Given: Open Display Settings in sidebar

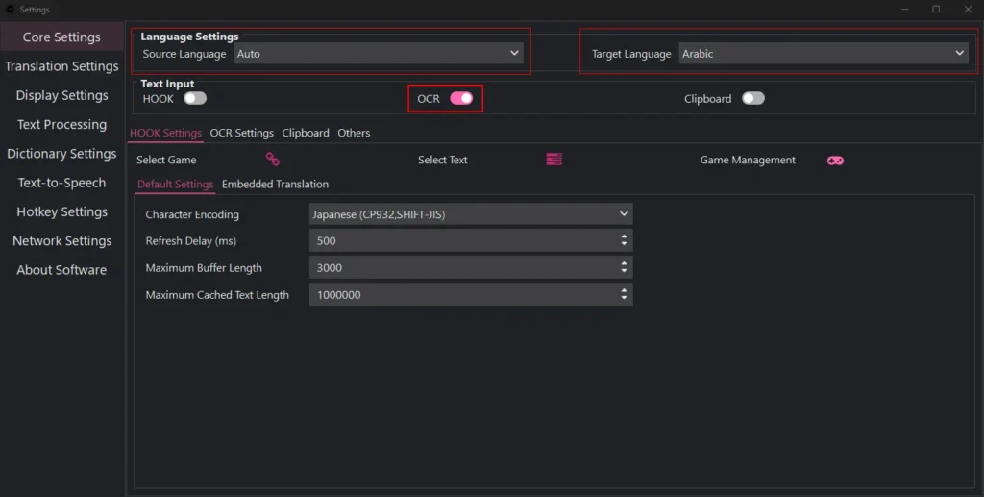Looking at the screenshot, I should (61, 95).
